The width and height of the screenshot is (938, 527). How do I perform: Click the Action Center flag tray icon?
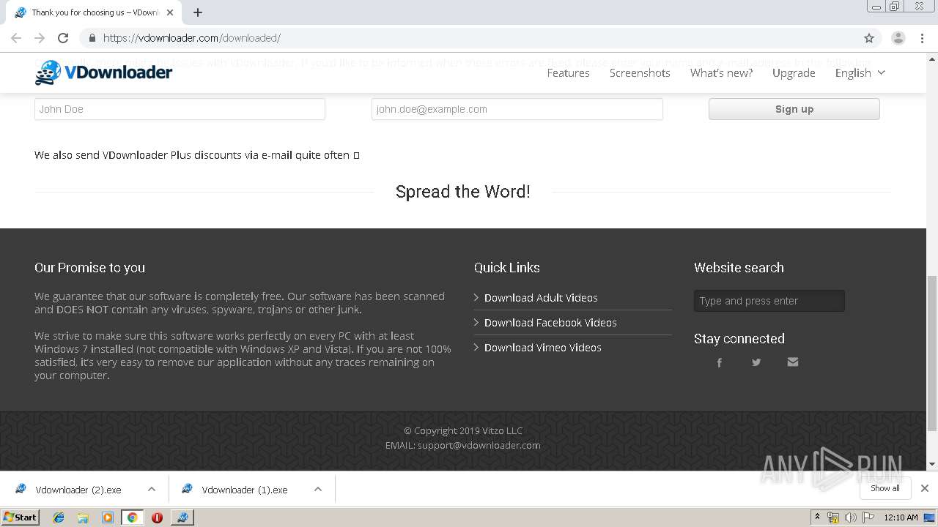click(x=868, y=517)
